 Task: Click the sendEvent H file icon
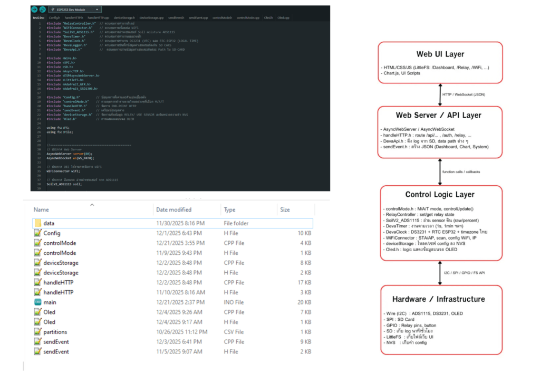click(x=37, y=351)
